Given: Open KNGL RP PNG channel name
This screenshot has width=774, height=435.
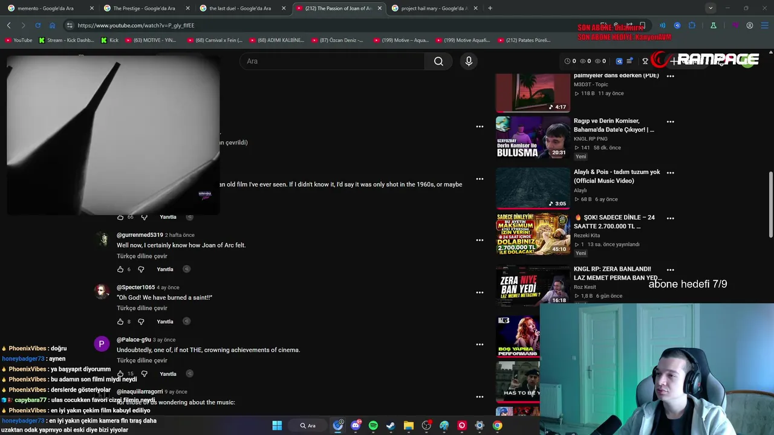Looking at the screenshot, I should (x=591, y=139).
